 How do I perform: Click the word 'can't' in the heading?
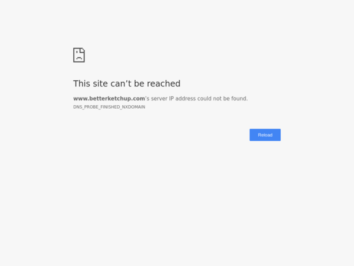(121, 84)
